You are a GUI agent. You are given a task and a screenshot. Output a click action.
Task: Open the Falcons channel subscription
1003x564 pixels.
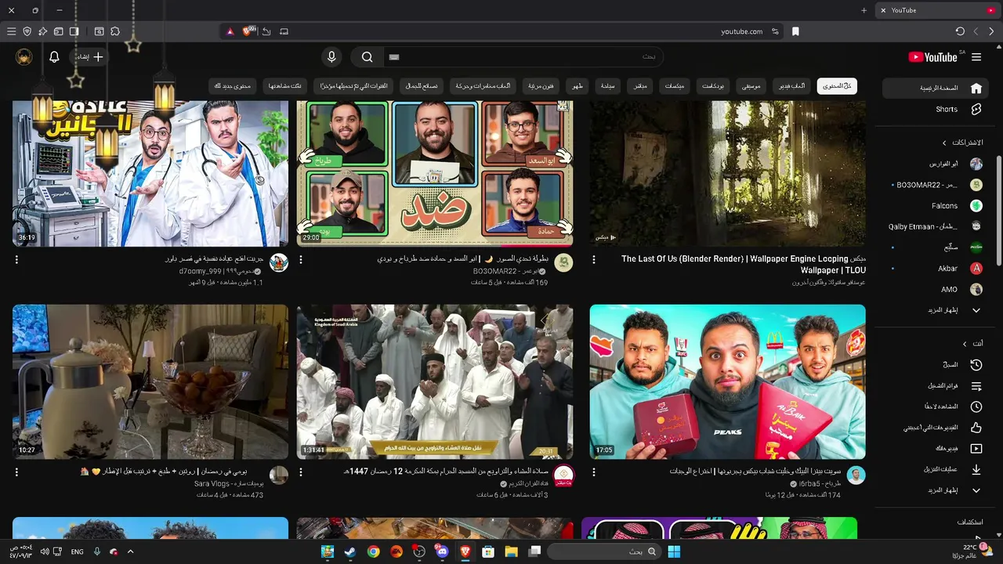[x=936, y=206]
